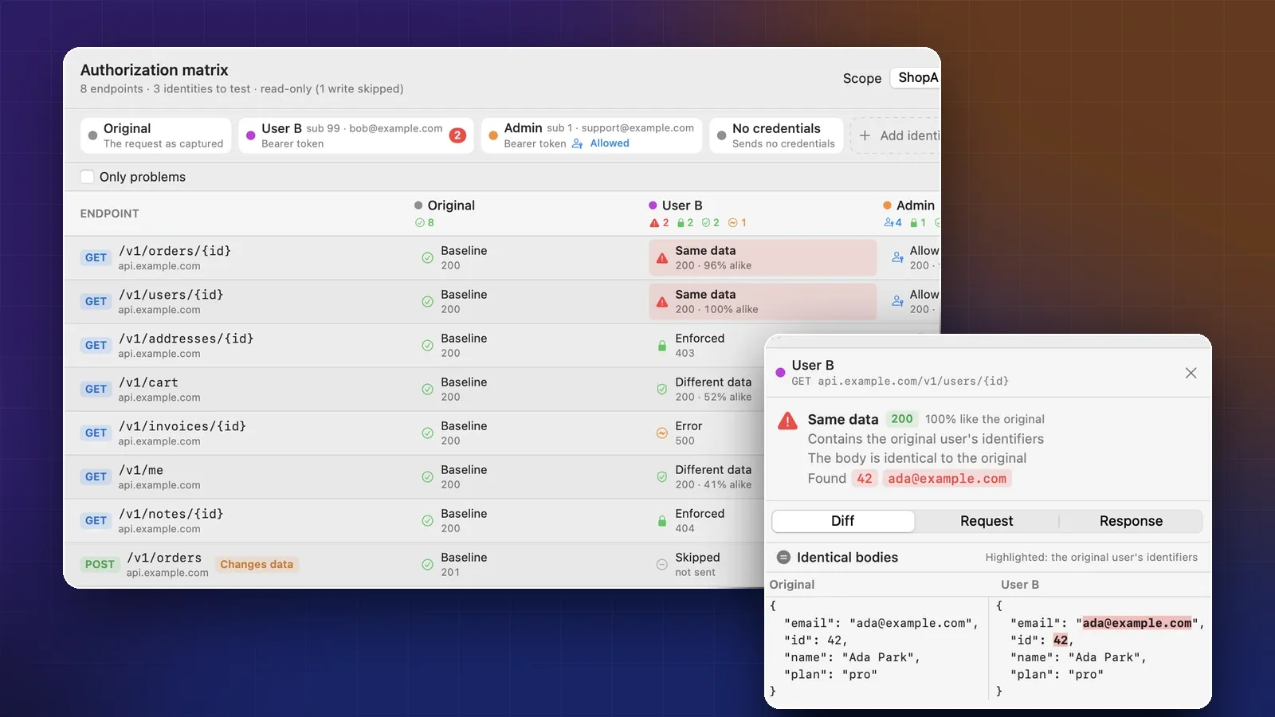Click the plus icon beside Add identity
Viewport: 1275px width, 717px height.
[x=865, y=135]
